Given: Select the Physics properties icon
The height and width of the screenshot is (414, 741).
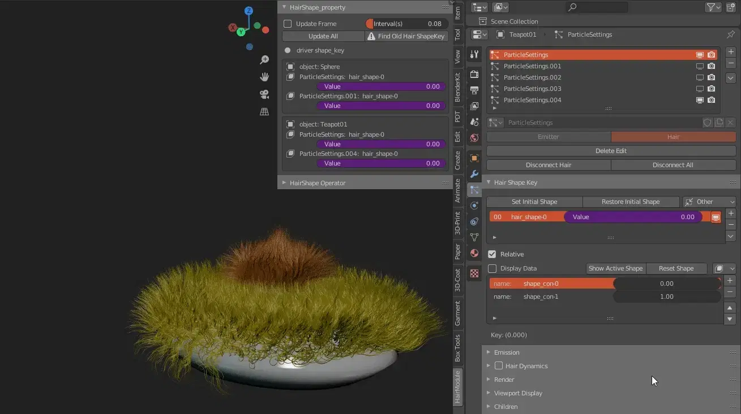Looking at the screenshot, I should click(x=474, y=206).
